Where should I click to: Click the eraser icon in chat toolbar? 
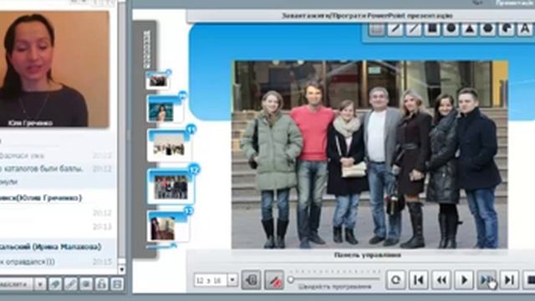click(55, 284)
